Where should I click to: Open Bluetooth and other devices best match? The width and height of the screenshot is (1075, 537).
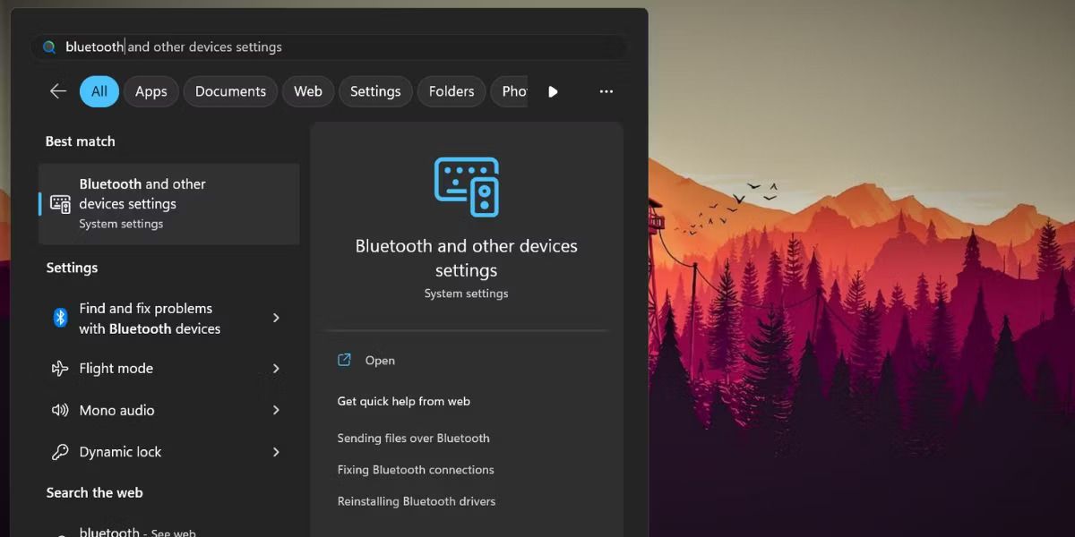(169, 203)
